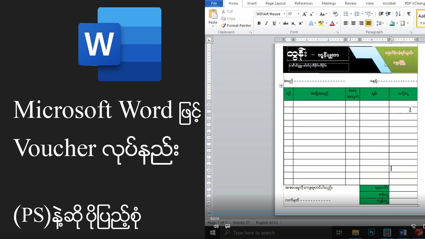Apply Text Effects glowing A
Viewport: 425px width, 239px height.
310,23
